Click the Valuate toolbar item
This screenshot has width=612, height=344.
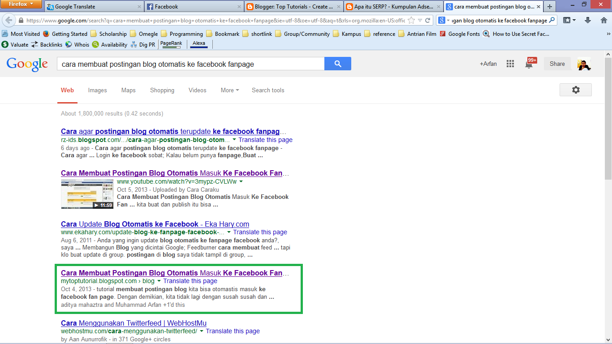(15, 44)
